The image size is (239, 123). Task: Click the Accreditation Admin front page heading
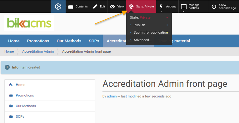pyautogui.click(x=165, y=84)
